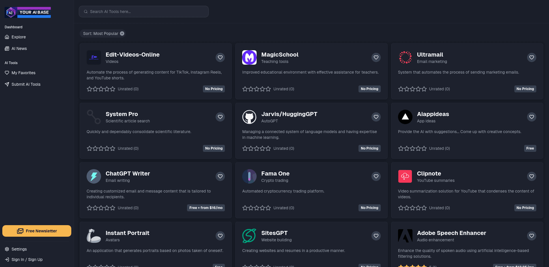Click the AI tools search field
Image resolution: width=549 pixels, height=267 pixels.
(x=144, y=12)
